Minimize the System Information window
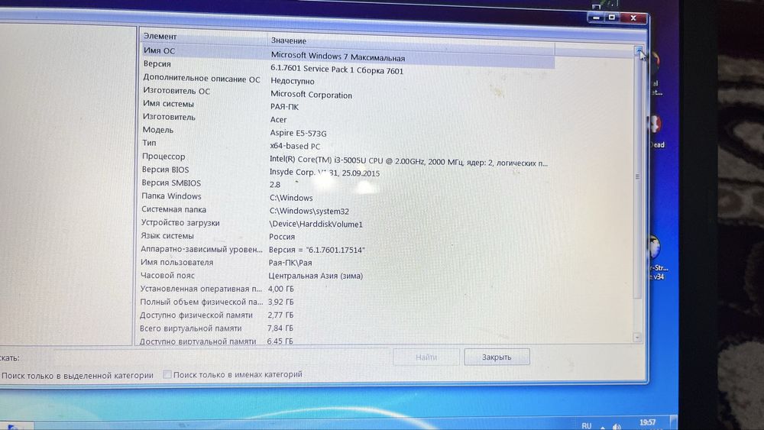 point(596,18)
